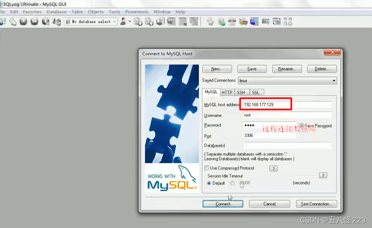Image resolution: width=372 pixels, height=228 pixels.
Task: Open the Powertools menu
Action: pos(137,12)
